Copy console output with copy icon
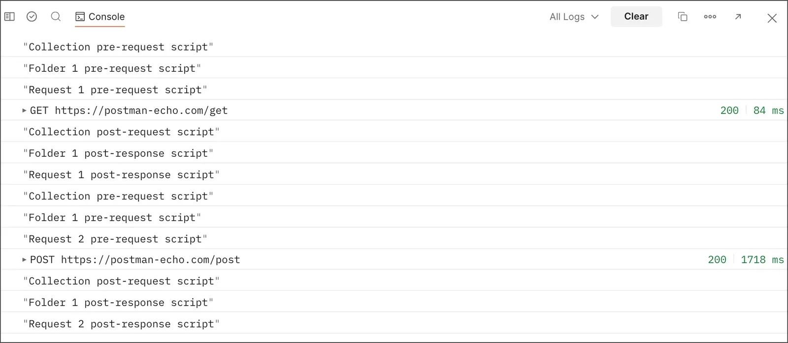Viewport: 788px width, 343px height. point(683,17)
